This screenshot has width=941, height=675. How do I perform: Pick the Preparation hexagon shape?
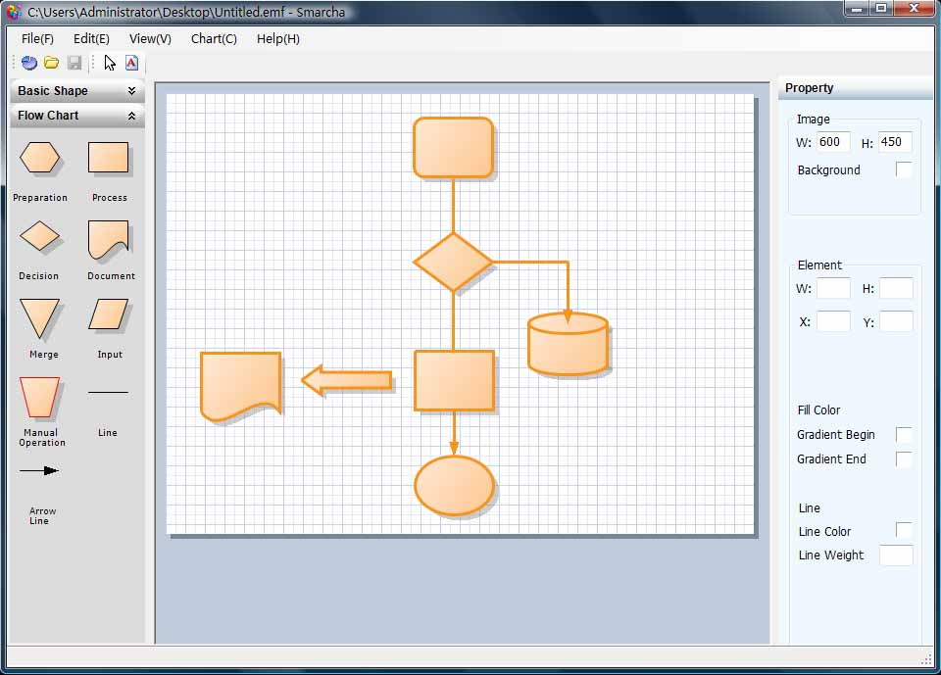(39, 159)
